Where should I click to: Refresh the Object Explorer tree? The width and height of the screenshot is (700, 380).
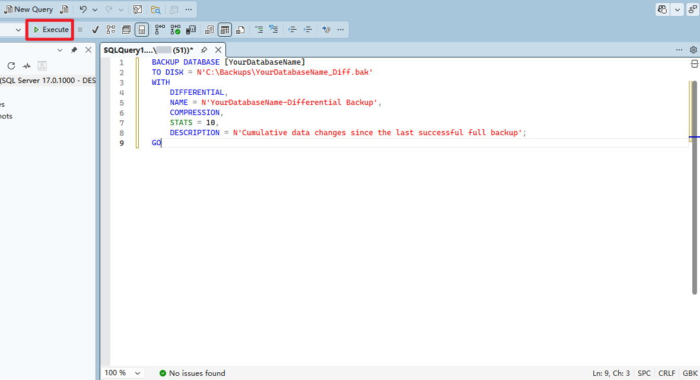11,66
